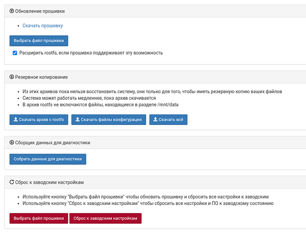The width and height of the screenshot is (306, 241).
Task: Click the download icon beside Сборщик данных для диагностики
Action: click(12, 143)
